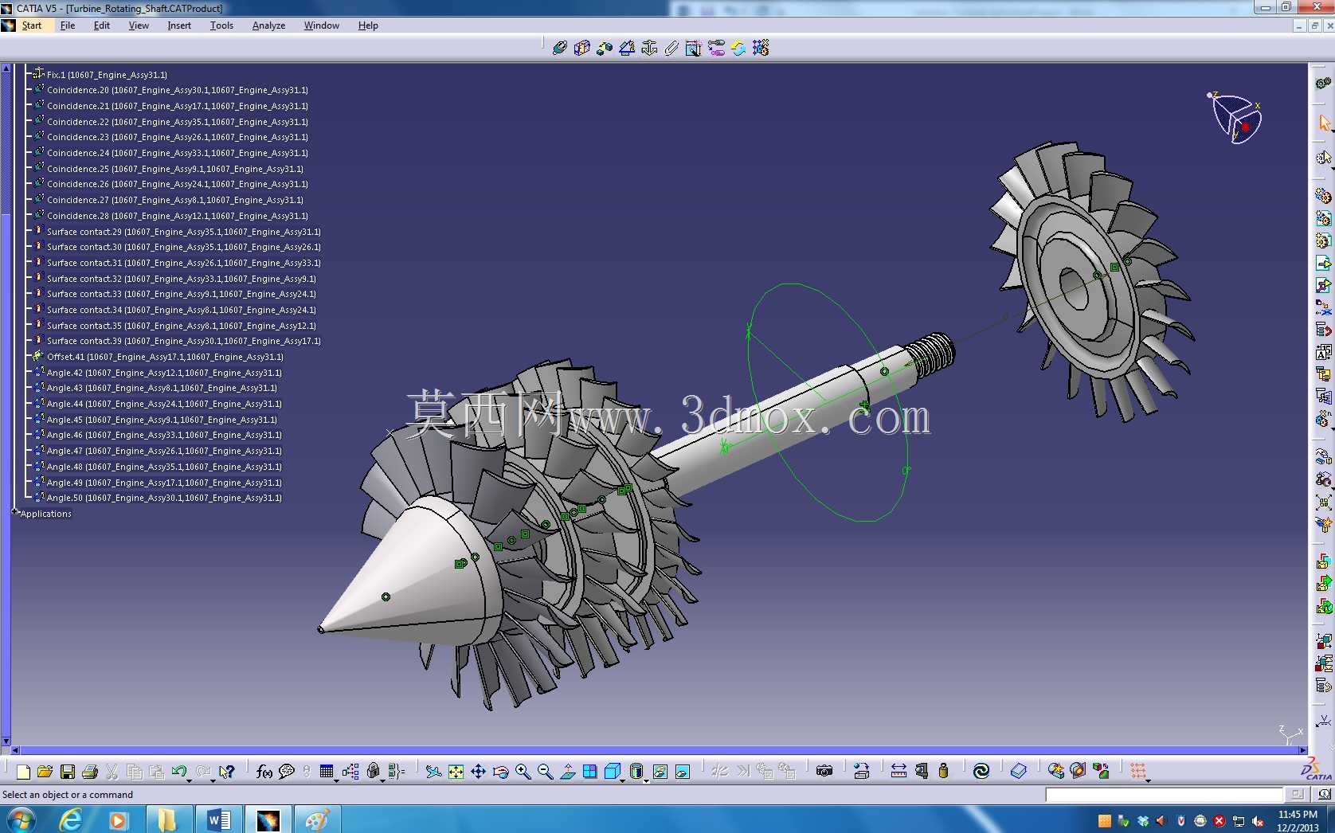Screen dimensions: 1335x833
Task: Click the Create Multi-View icon
Action: pos(589,771)
